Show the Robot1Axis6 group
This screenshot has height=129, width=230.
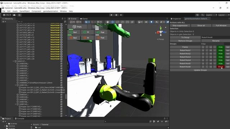[x=220, y=67]
